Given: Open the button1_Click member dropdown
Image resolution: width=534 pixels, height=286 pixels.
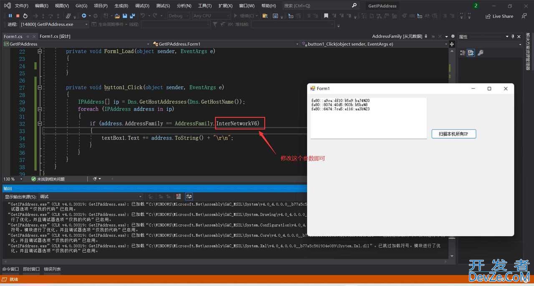Looking at the screenshot, I should click(x=375, y=44).
